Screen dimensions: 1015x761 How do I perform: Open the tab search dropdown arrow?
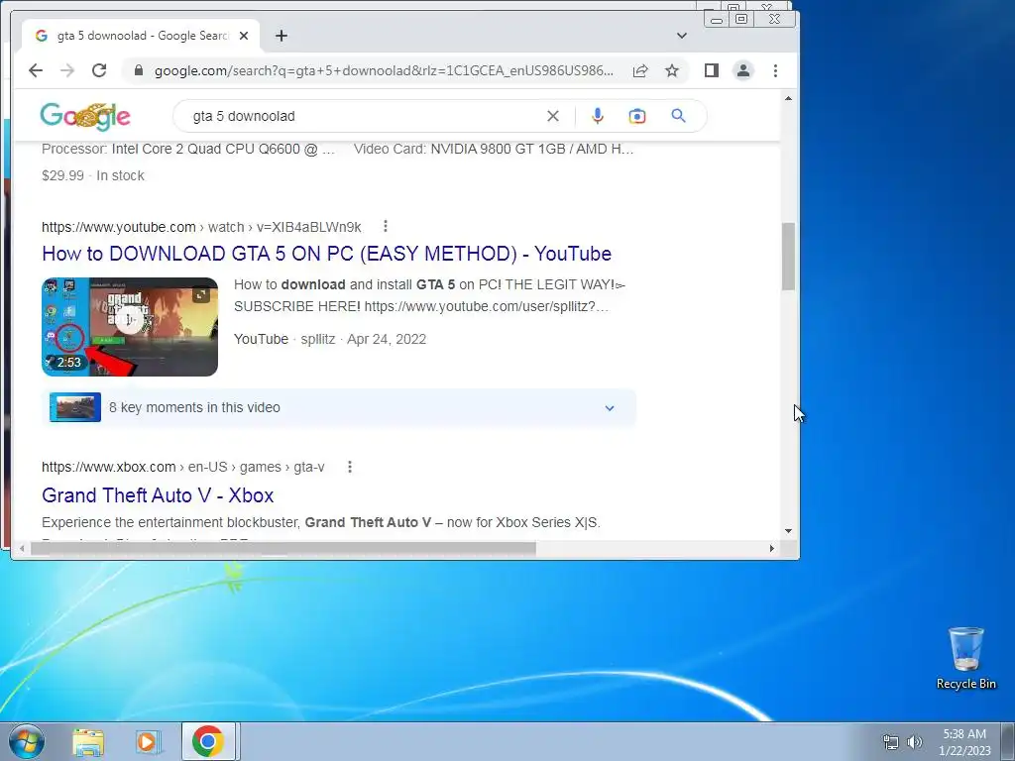coord(682,36)
